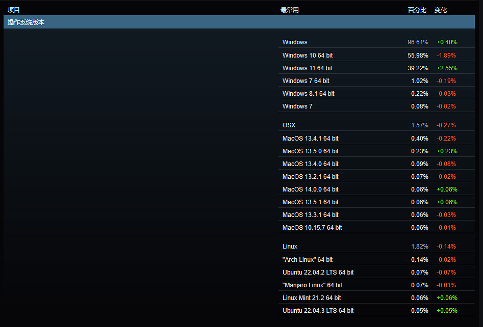This screenshot has width=483, height=327.
Task: Choose the Windows 8.1 64 bit entry
Action: click(x=308, y=93)
